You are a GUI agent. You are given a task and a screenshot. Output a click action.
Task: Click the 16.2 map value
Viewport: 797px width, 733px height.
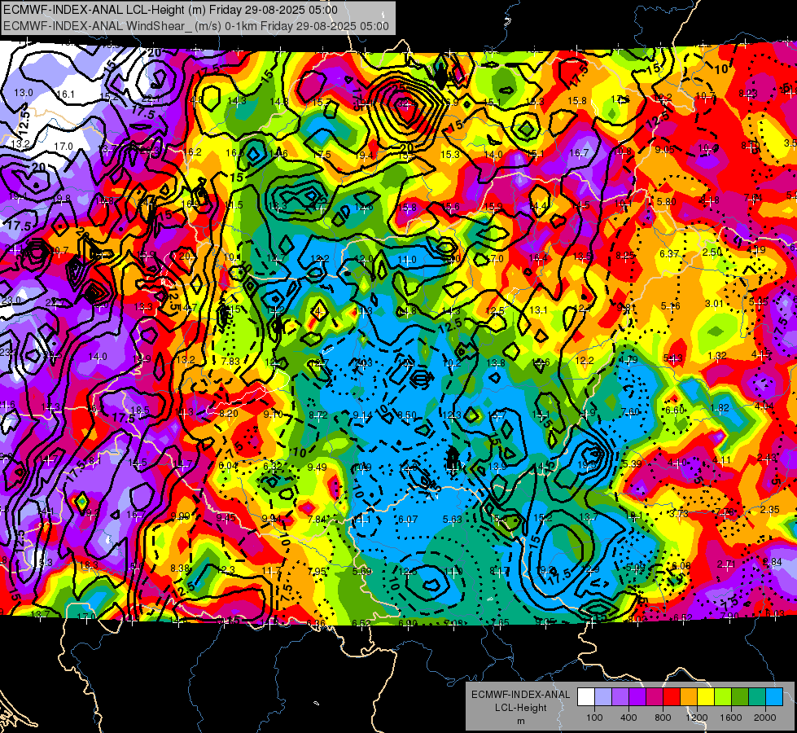pos(193,152)
